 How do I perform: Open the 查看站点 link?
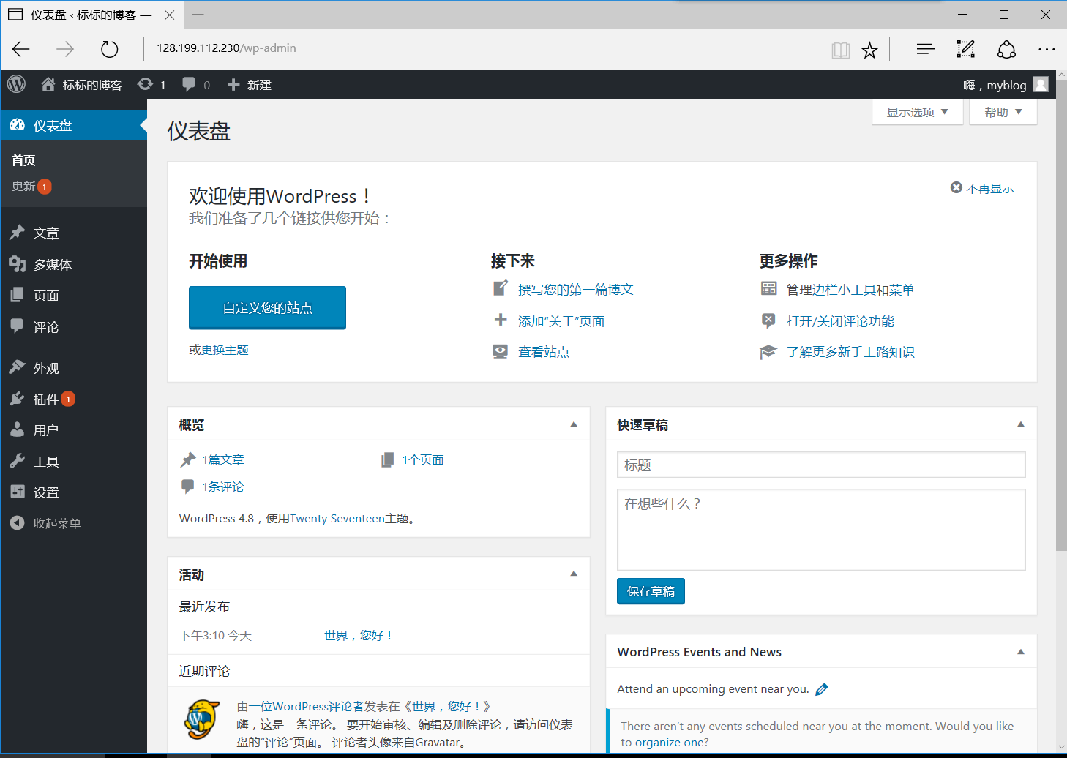[x=544, y=352]
